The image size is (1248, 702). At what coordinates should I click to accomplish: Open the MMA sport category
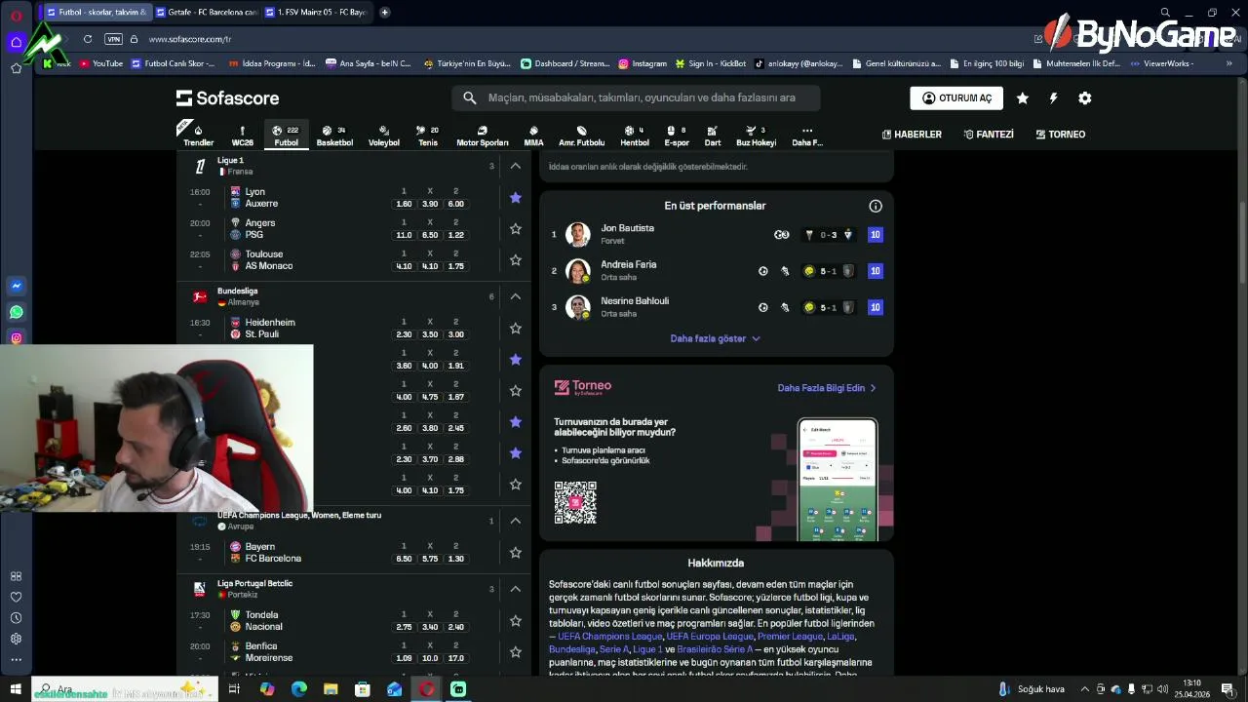(533, 135)
